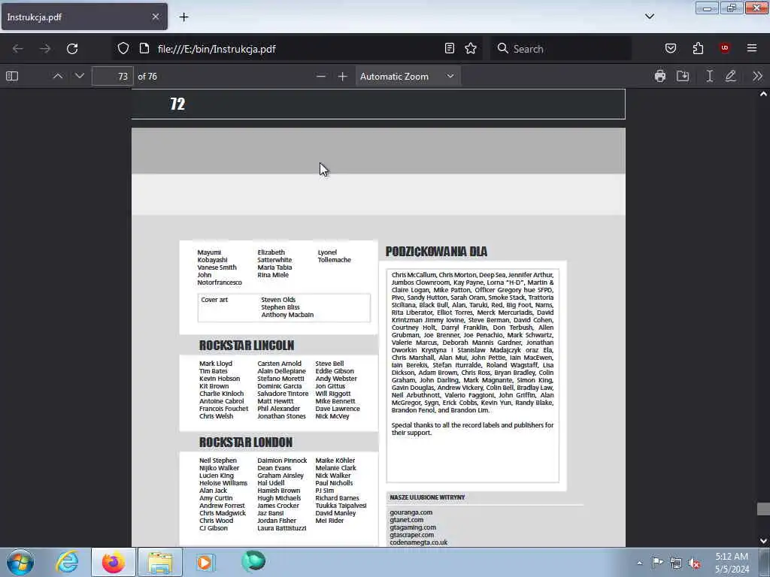Click gouranga.com text
The image size is (770, 577).
(411, 512)
